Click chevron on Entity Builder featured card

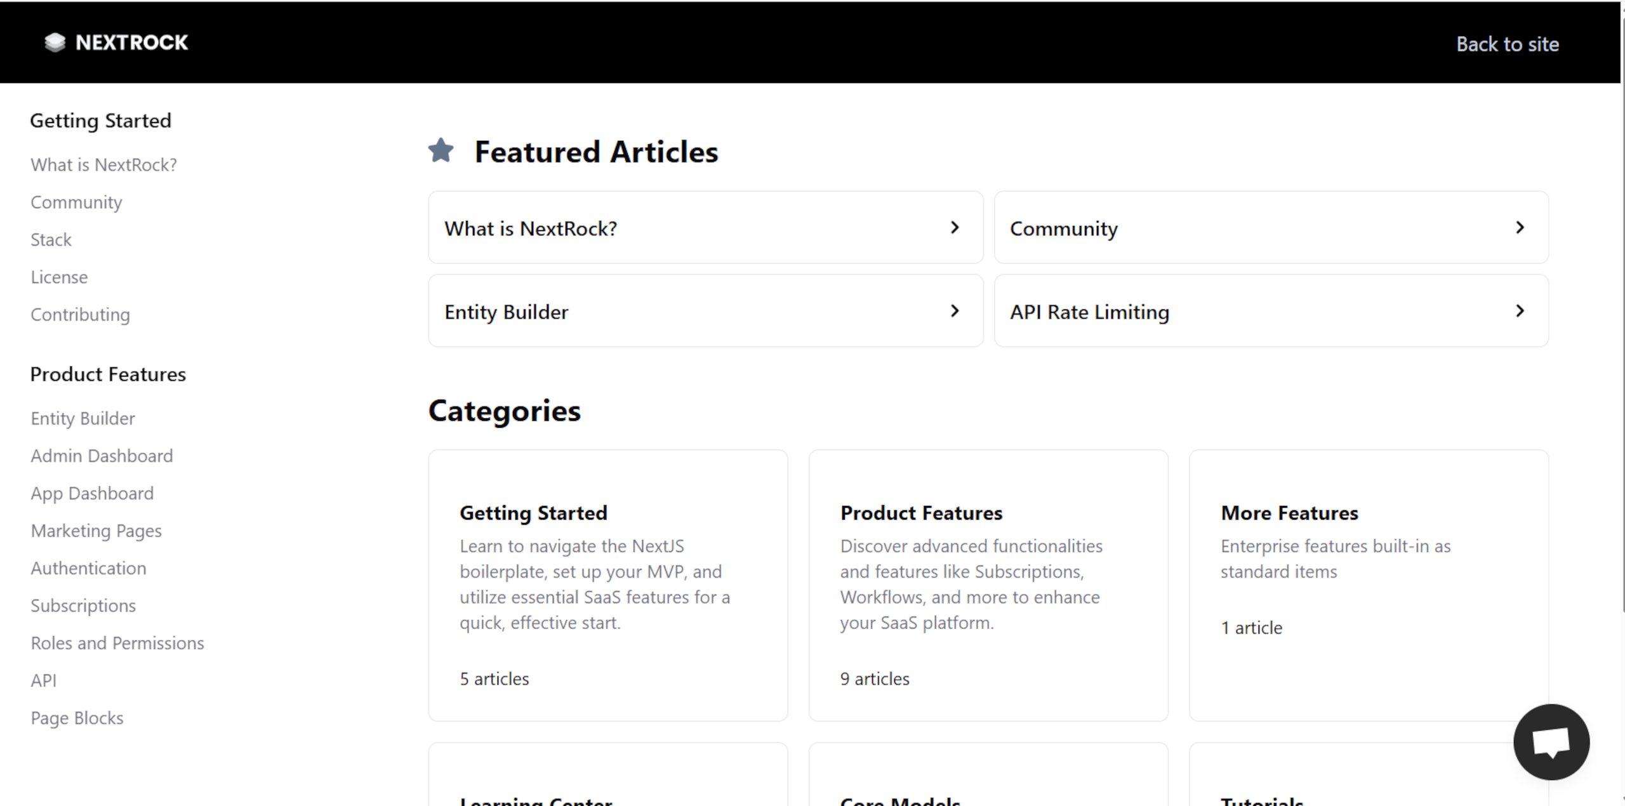click(x=954, y=311)
